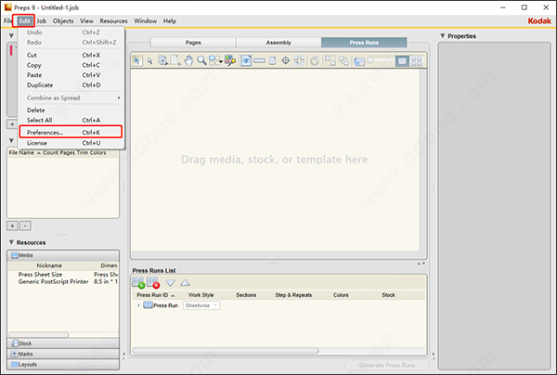Expand the Press Run row arrow
Viewport: 557px width, 375px height.
tap(138, 305)
